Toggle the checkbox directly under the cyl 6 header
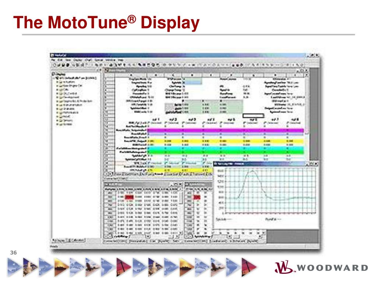Image resolution: width=377 pixels, height=283 pixels. coord(245,123)
